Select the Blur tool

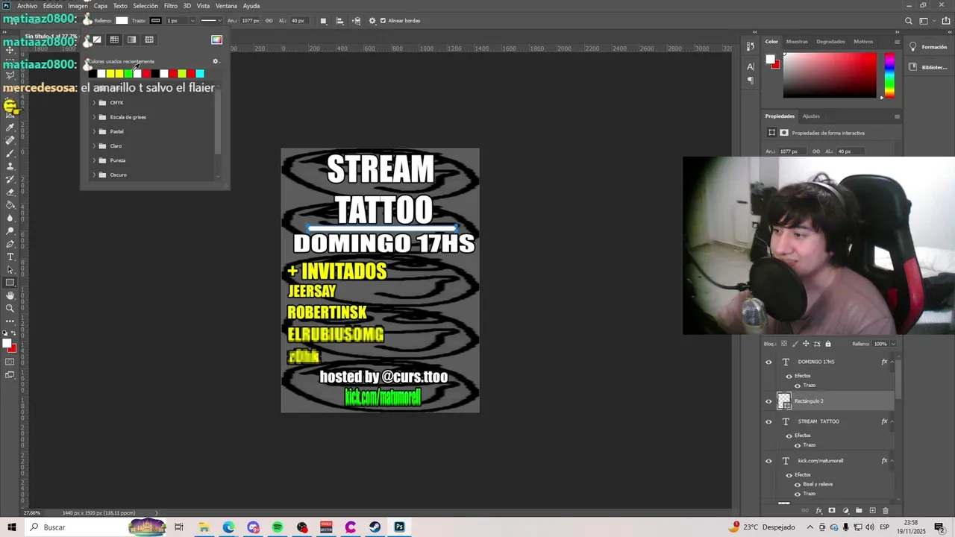tap(10, 218)
